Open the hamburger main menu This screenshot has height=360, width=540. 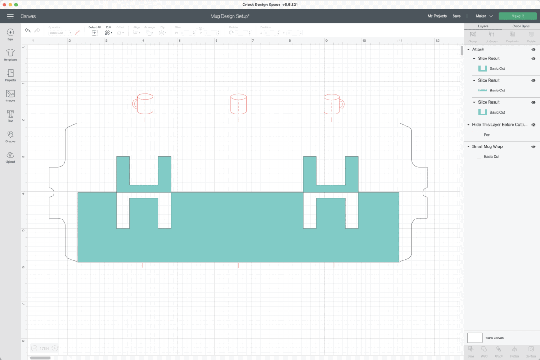click(10, 16)
